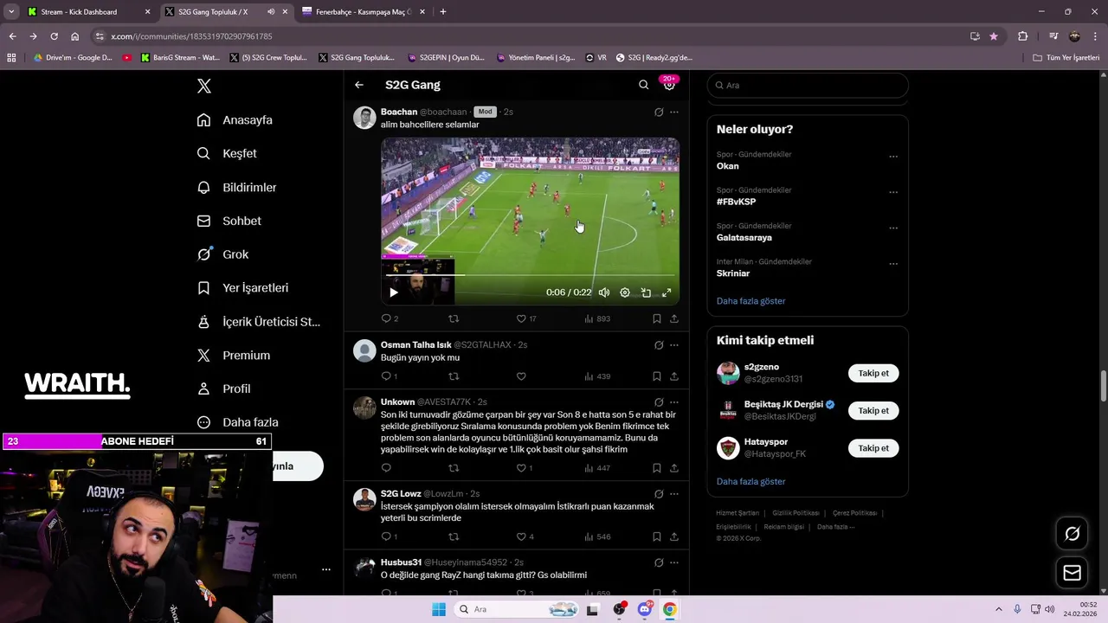The width and height of the screenshot is (1108, 623).
Task: Open community members icon with 20+ badge
Action: pyautogui.click(x=669, y=84)
